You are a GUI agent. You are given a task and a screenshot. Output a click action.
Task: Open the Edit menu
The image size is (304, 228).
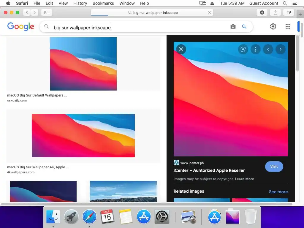[x=49, y=3]
